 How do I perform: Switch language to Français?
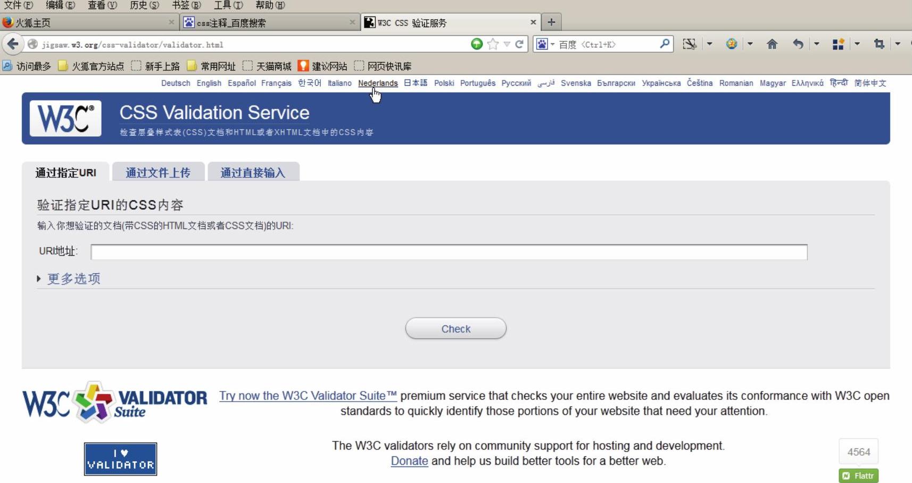pyautogui.click(x=276, y=83)
